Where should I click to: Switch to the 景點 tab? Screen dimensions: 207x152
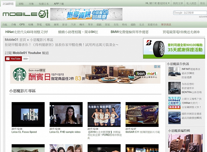point(21,4)
